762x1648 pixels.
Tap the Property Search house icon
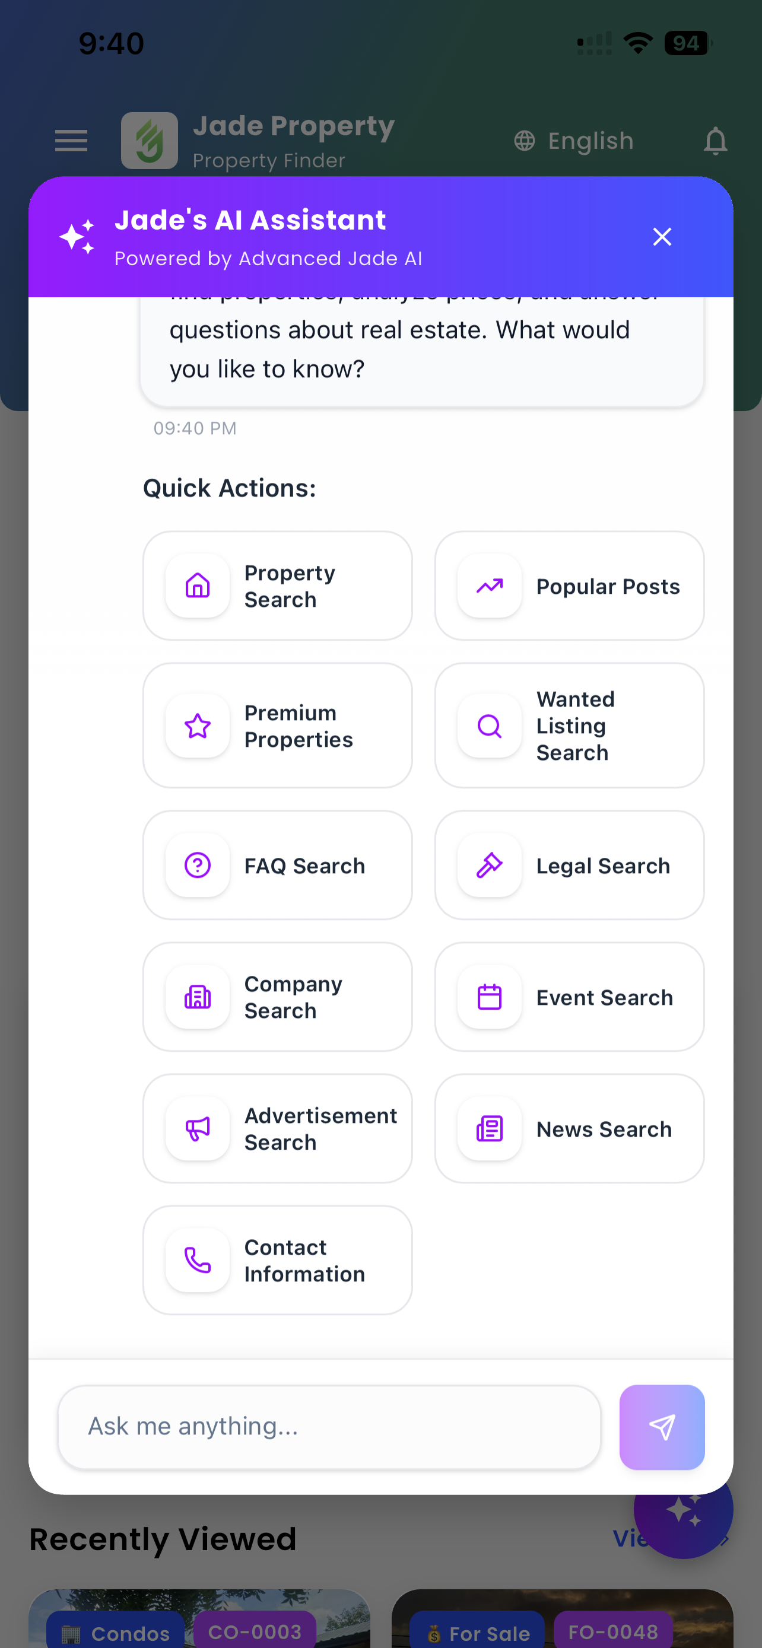coord(197,586)
